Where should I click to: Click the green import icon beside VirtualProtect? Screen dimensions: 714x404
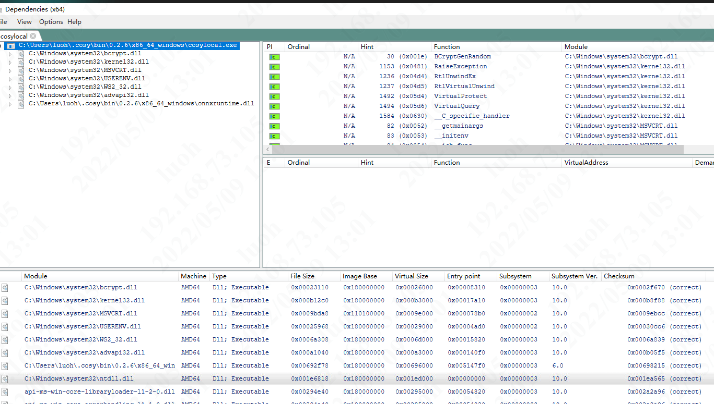(275, 96)
